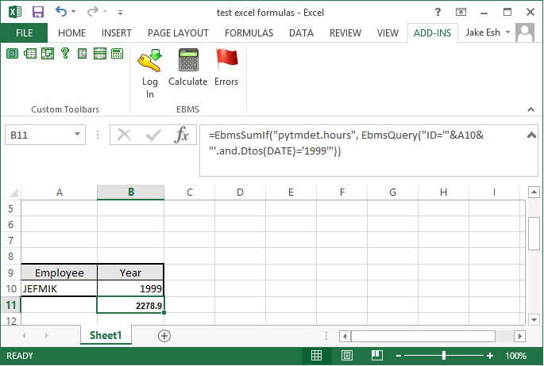The width and height of the screenshot is (544, 366).
Task: Click the Select All corner triangle
Action: click(14, 193)
